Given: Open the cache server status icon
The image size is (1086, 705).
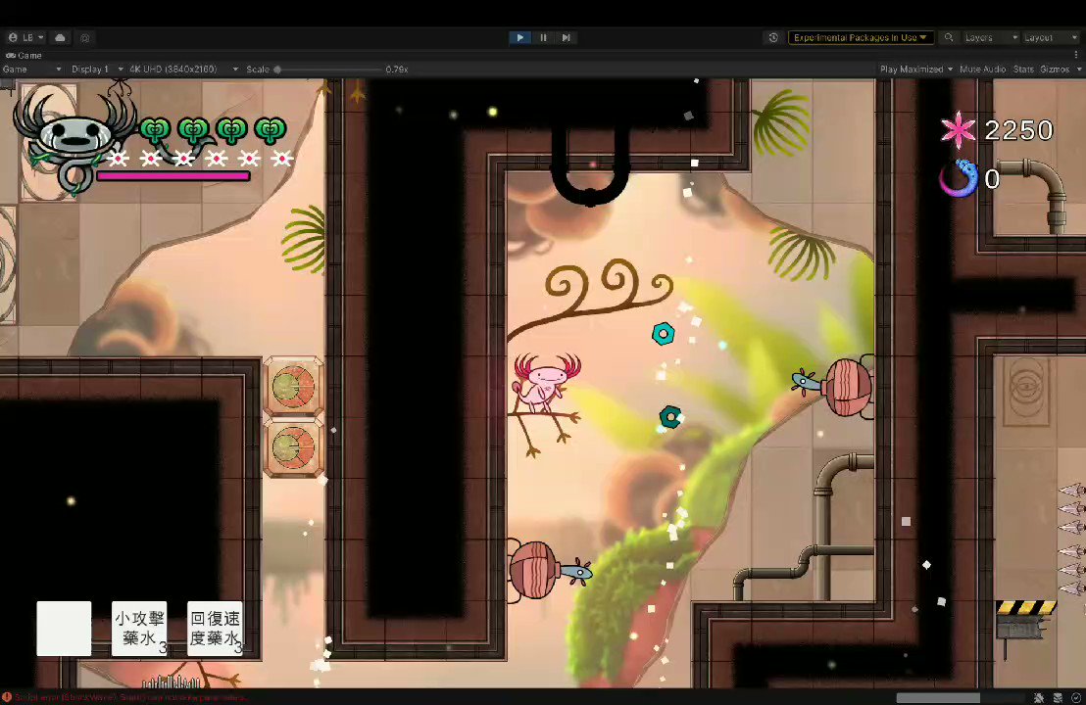Looking at the screenshot, I should (x=1058, y=697).
